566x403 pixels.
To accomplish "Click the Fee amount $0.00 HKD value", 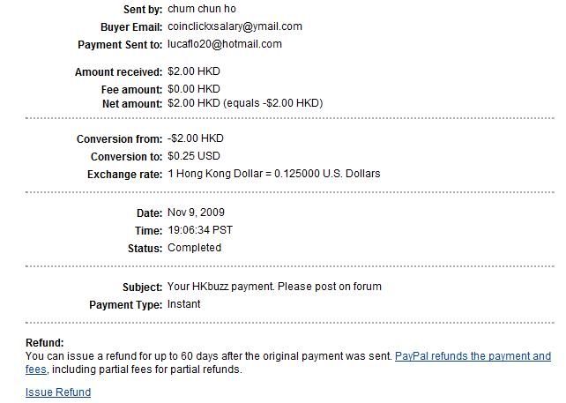I will pyautogui.click(x=196, y=89).
